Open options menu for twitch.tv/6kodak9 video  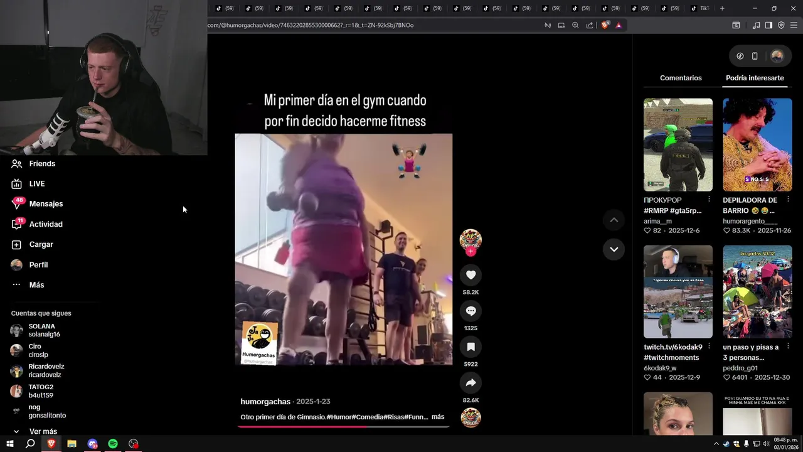click(709, 347)
